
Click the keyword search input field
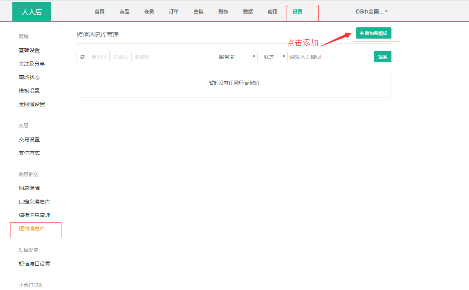tap(331, 57)
